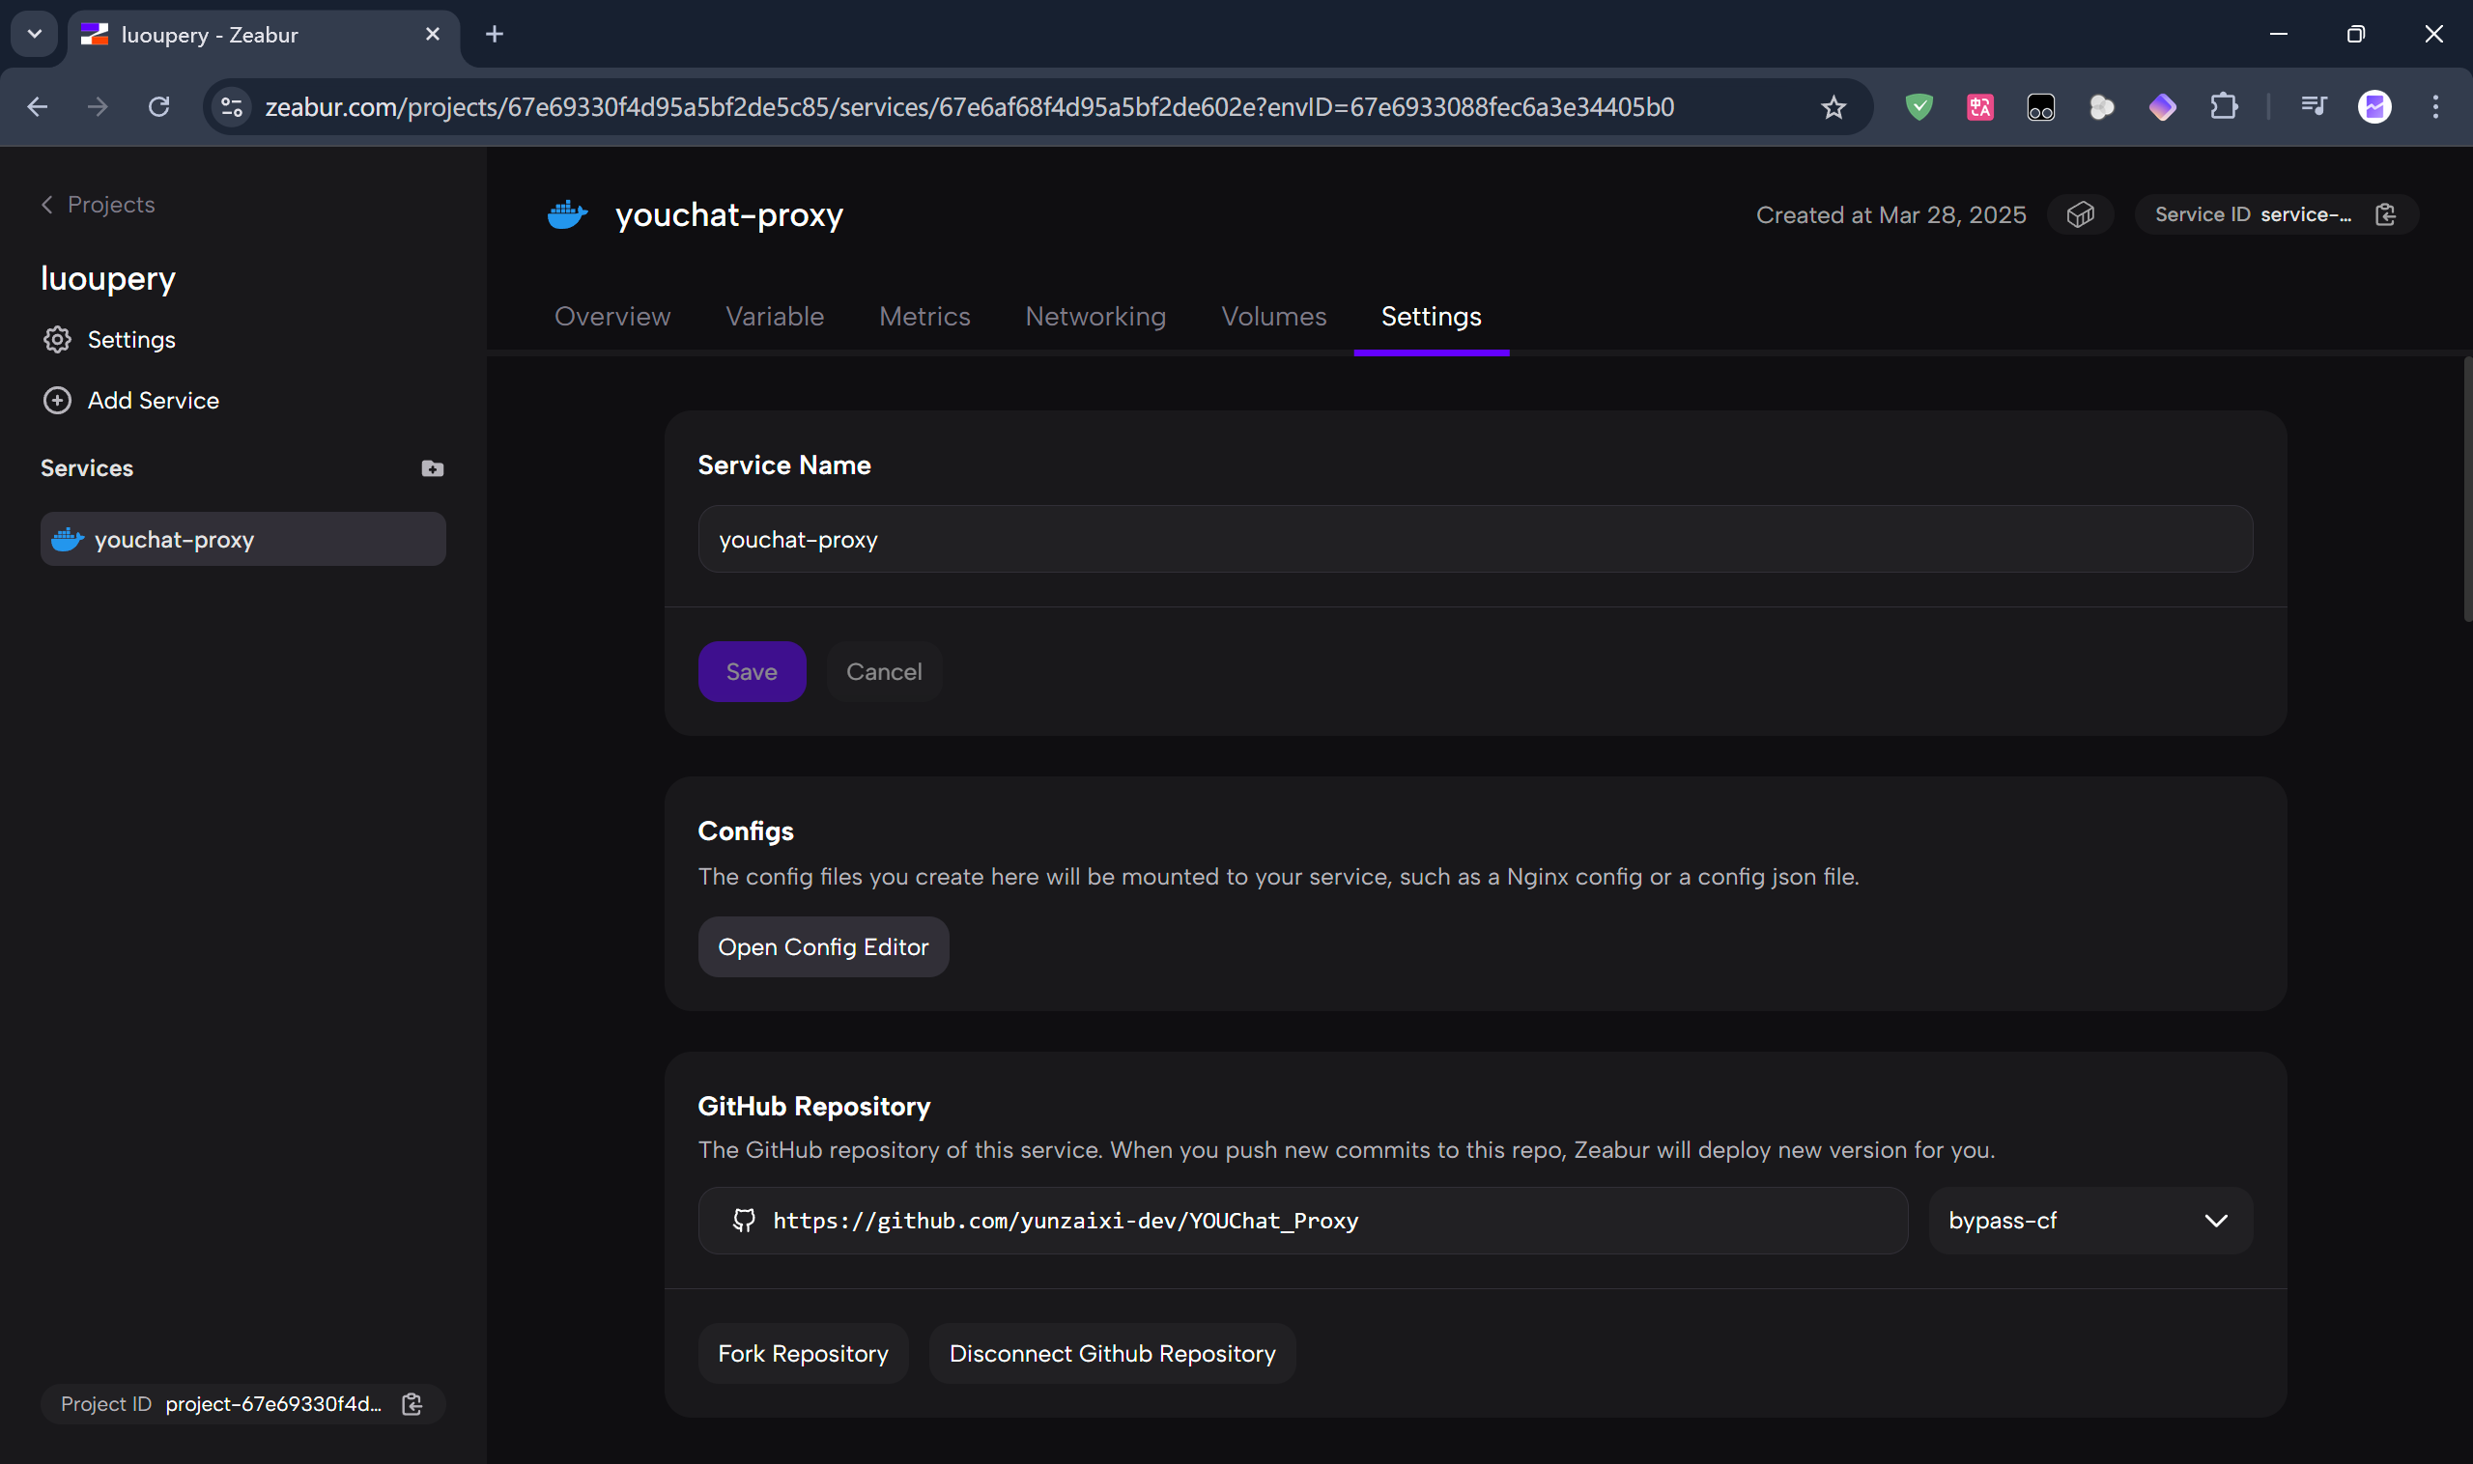Image resolution: width=2473 pixels, height=1464 pixels.
Task: Switch to the Networking tab
Action: 1094,317
